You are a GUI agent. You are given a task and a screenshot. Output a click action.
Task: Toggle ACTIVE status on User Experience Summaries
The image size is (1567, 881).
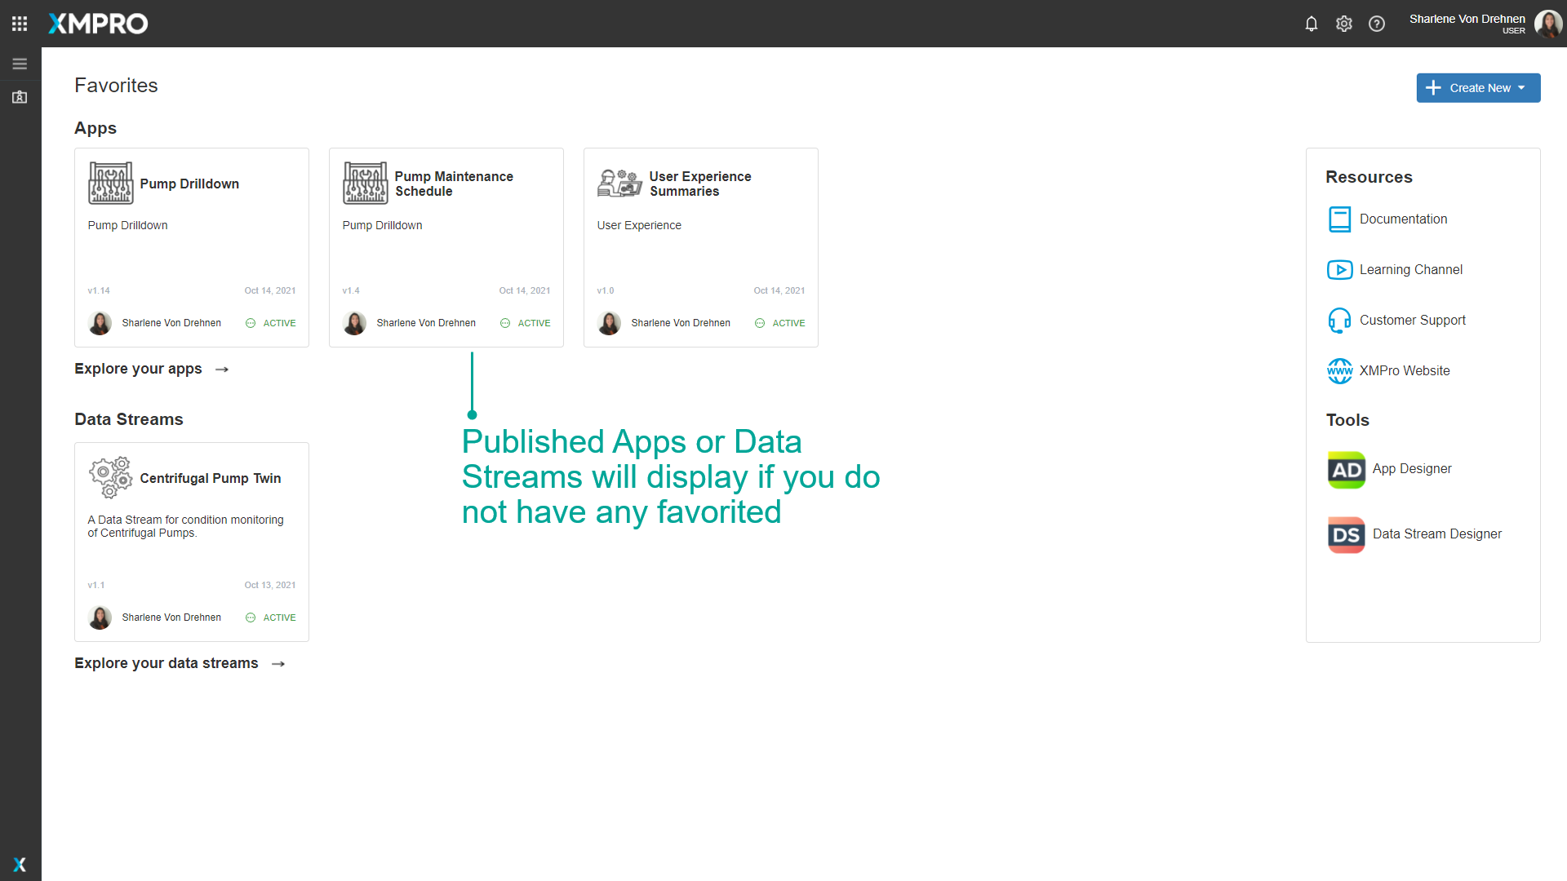[x=779, y=323]
